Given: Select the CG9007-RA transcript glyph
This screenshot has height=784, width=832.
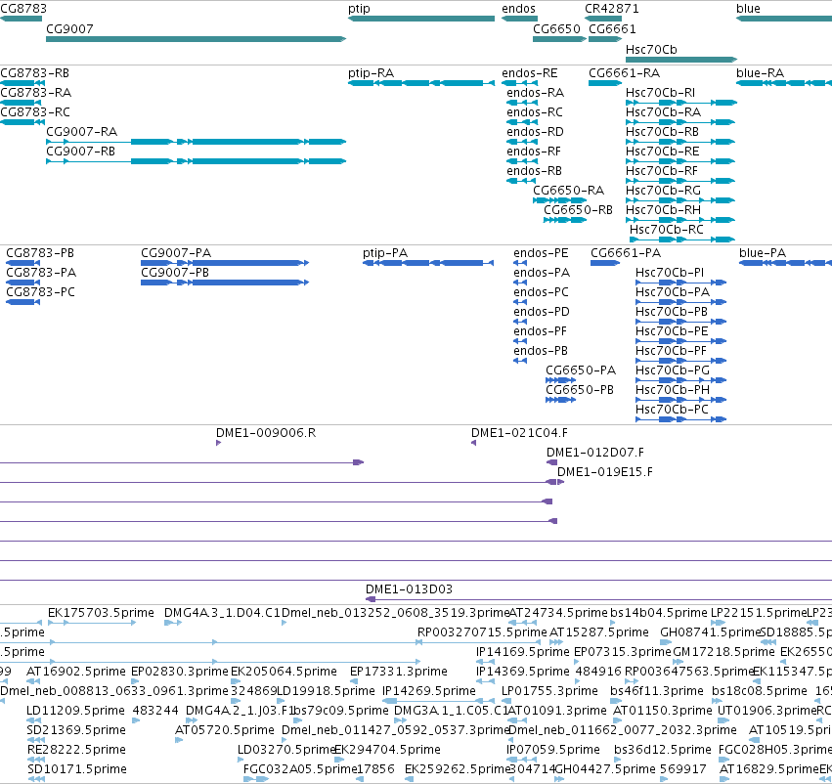Looking at the screenshot, I should (196, 142).
